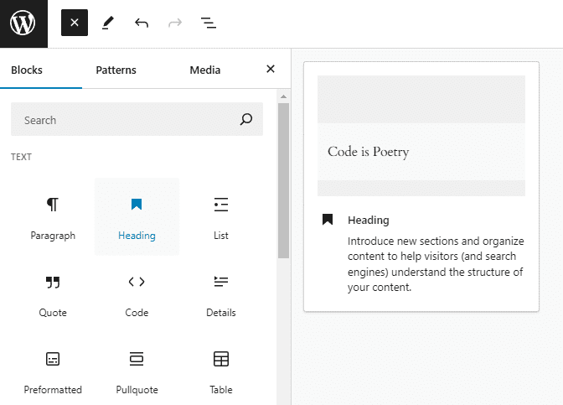Open the Media tab
563x405 pixels.
[x=205, y=70]
